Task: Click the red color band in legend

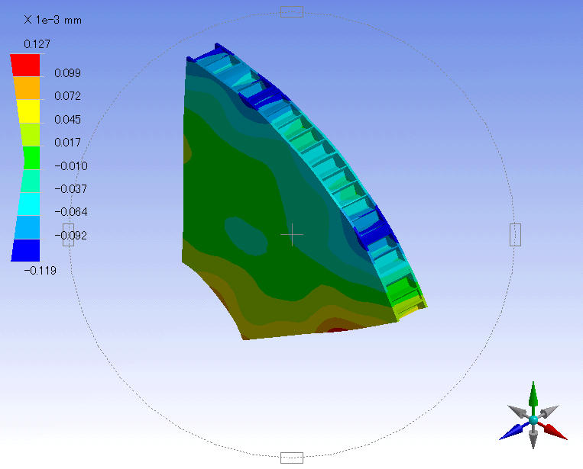Action: [26, 66]
